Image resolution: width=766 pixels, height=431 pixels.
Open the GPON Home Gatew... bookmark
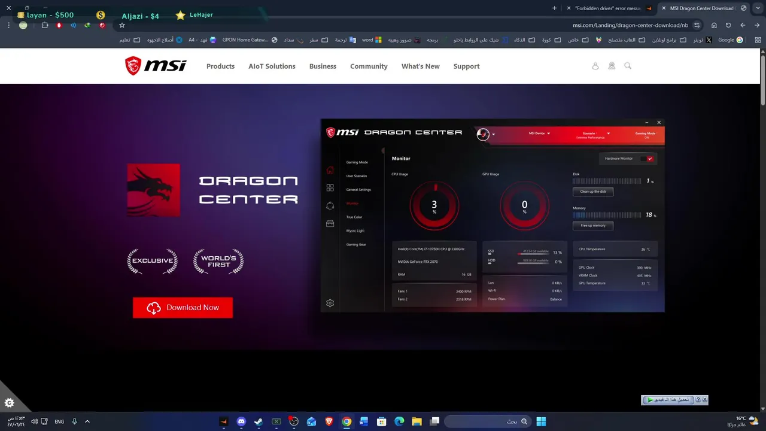click(x=250, y=40)
